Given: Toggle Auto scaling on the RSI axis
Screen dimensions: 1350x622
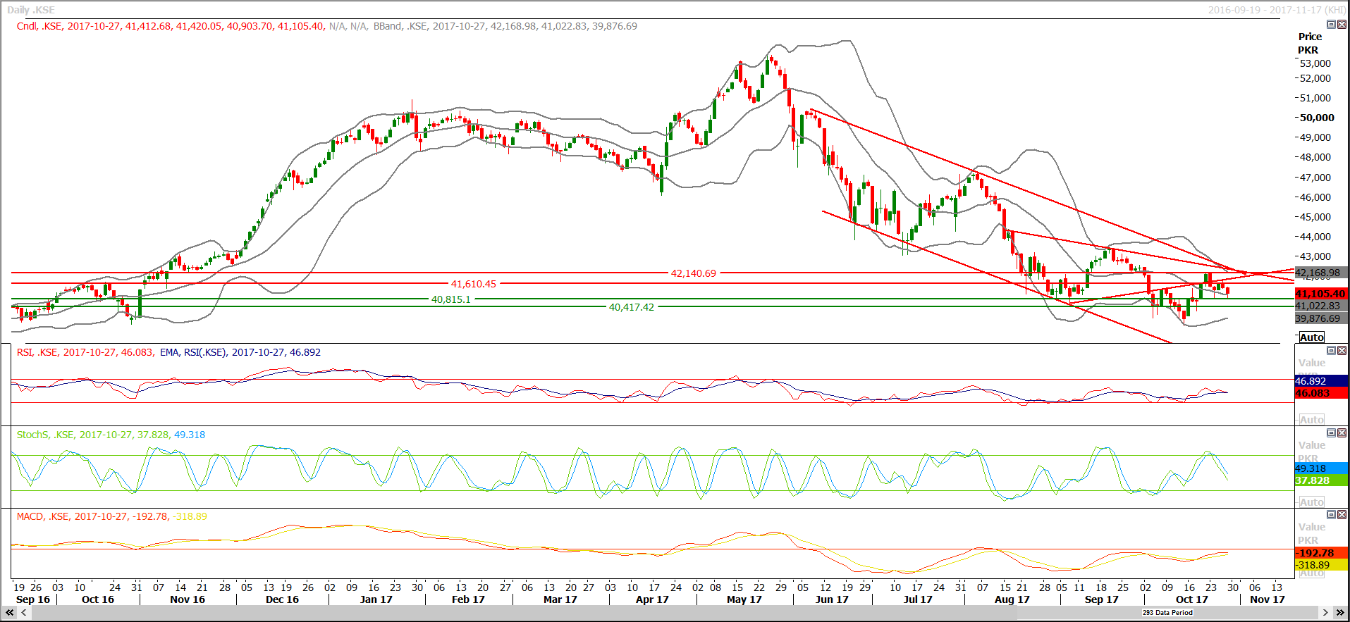Looking at the screenshot, I should [1311, 420].
